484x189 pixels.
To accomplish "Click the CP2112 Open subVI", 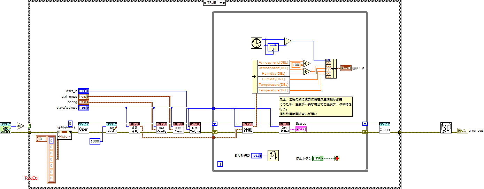I will tap(84, 128).
